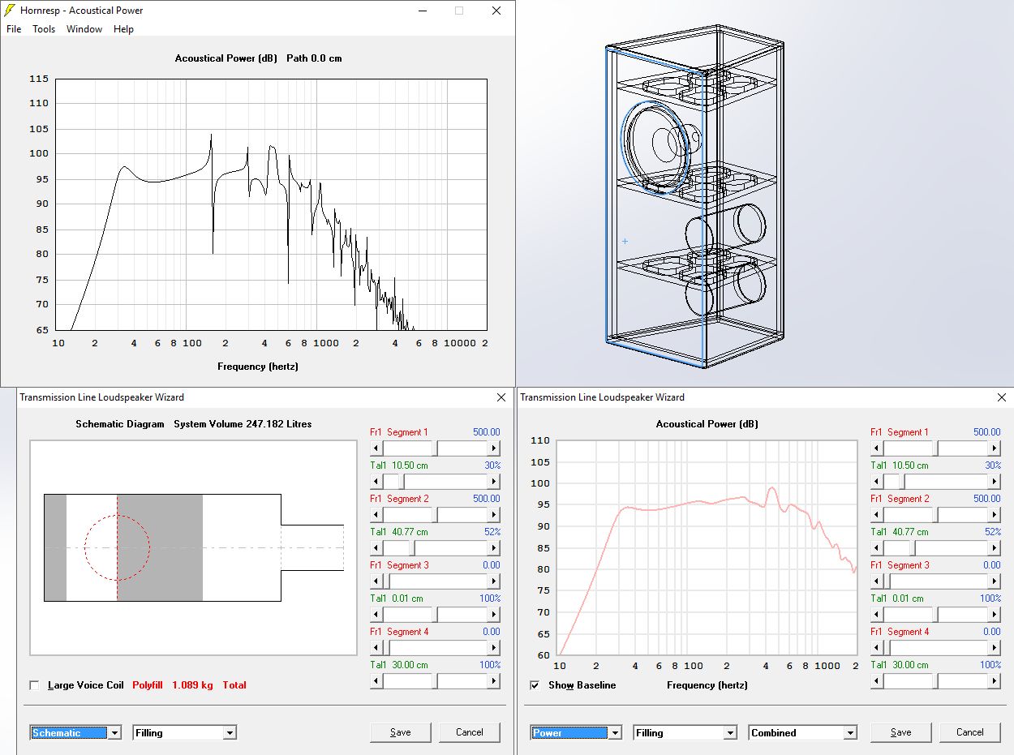Click Save in the Schematic Diagram wizard
The width and height of the screenshot is (1014, 755).
(401, 732)
